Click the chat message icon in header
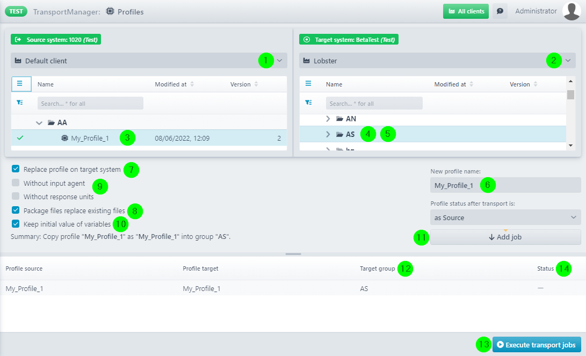Screen dimensions: 586x356 [x=500, y=11]
